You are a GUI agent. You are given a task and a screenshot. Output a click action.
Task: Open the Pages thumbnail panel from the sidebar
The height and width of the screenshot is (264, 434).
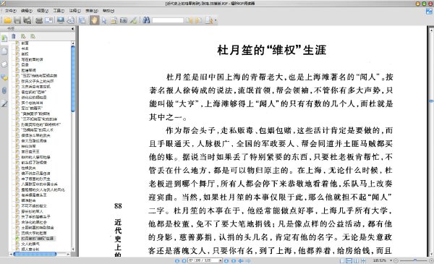4,51
